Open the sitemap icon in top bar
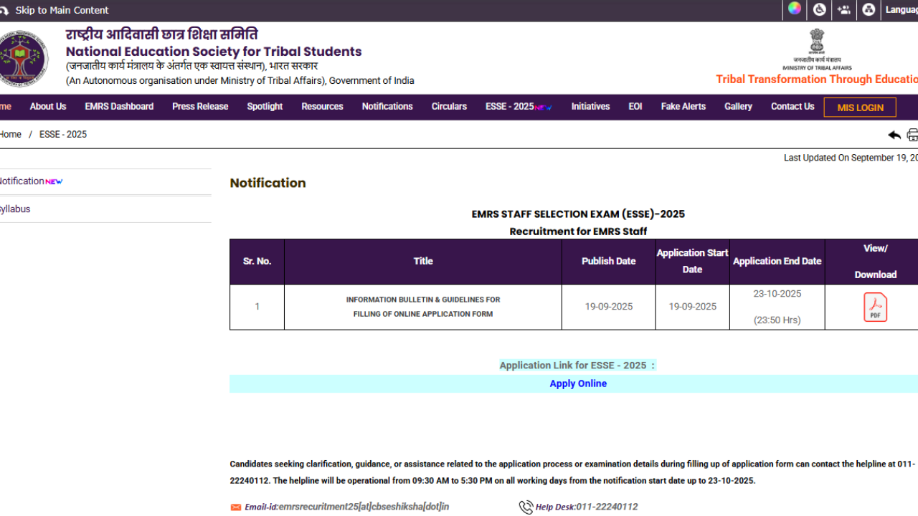Image resolution: width=918 pixels, height=516 pixels. [869, 9]
